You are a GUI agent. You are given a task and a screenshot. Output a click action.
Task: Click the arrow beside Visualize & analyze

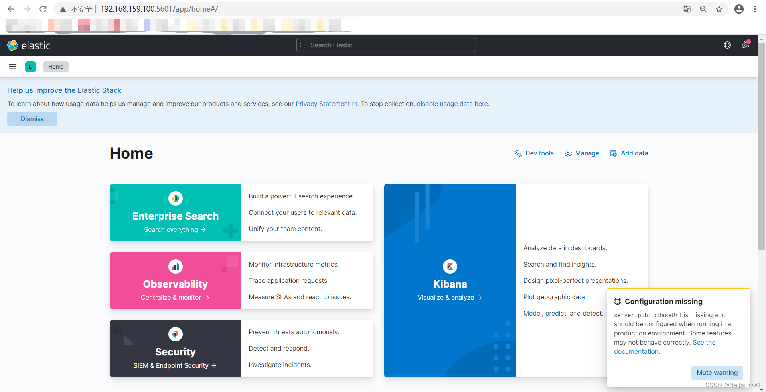479,298
